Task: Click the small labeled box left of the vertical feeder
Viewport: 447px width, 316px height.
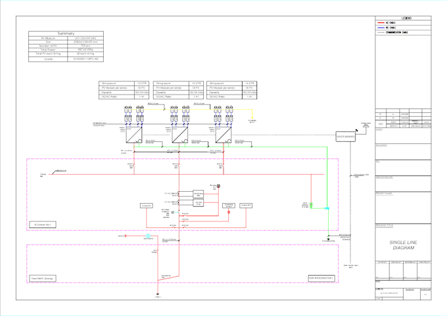Action: click(147, 206)
